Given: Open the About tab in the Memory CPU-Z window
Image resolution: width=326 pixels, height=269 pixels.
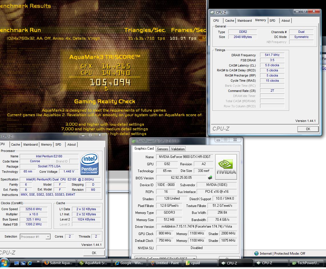Looking at the screenshot, I should (285, 21).
